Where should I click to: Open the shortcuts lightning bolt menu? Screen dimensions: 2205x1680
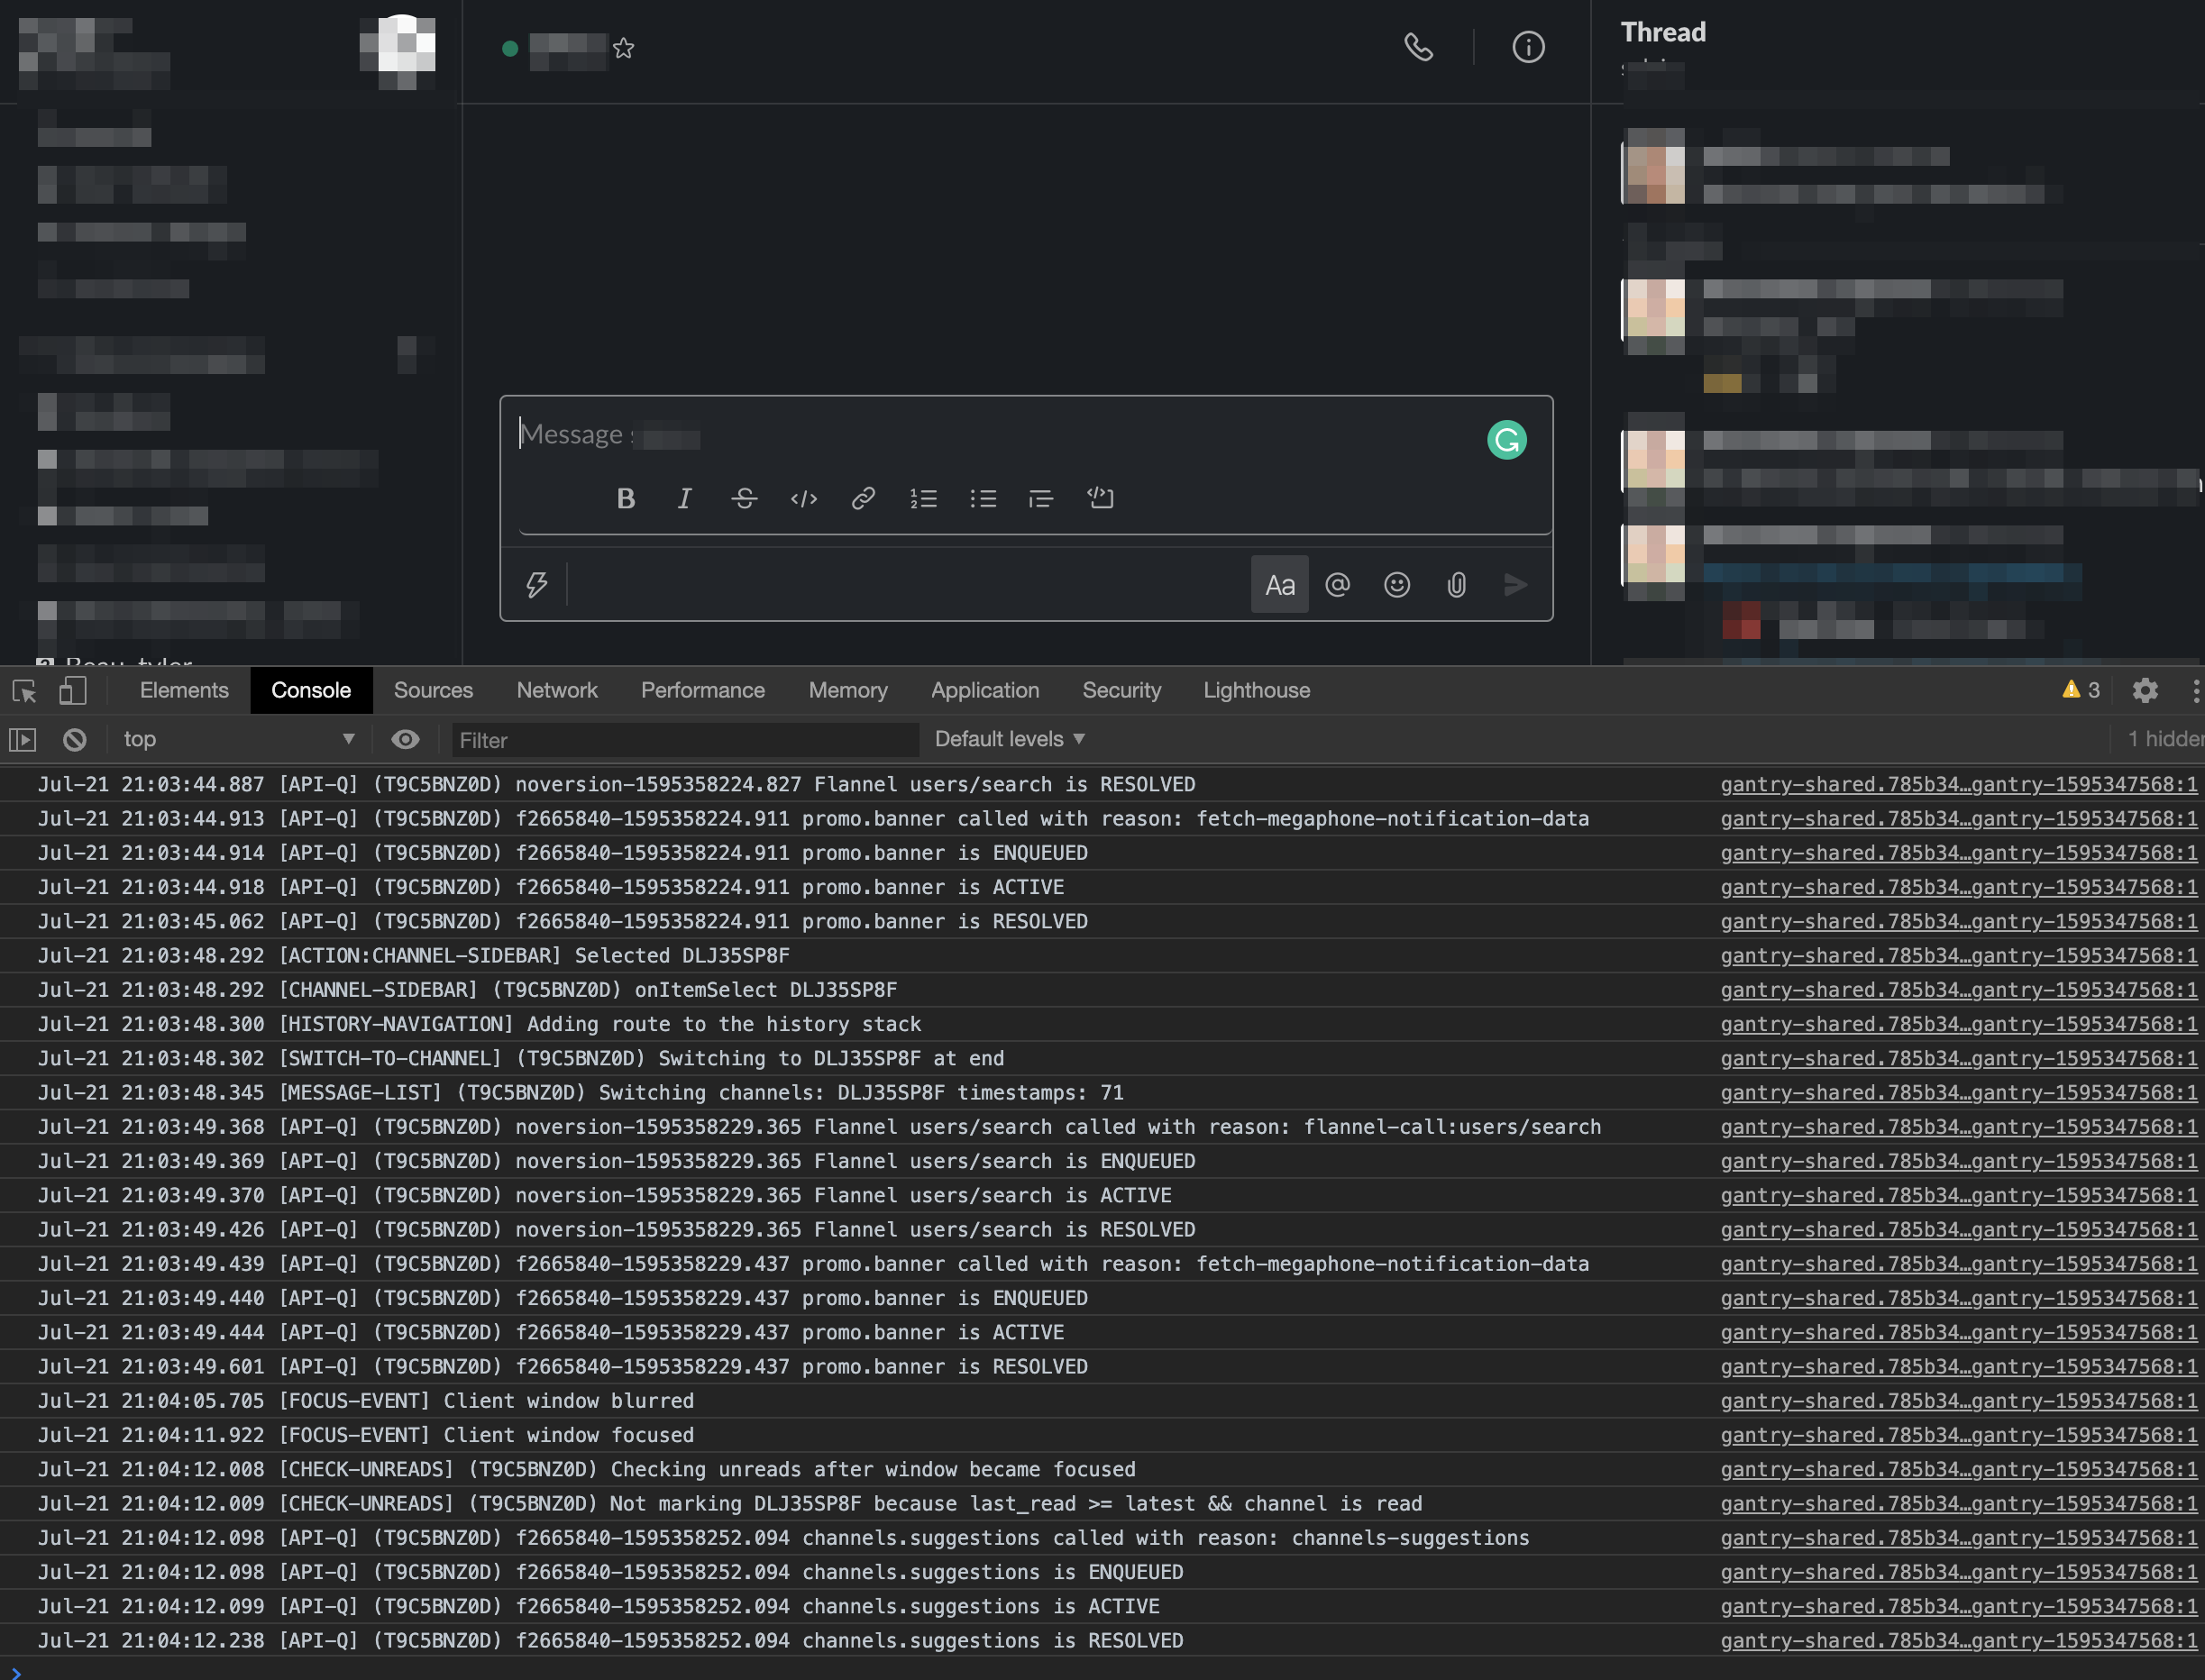tap(537, 585)
